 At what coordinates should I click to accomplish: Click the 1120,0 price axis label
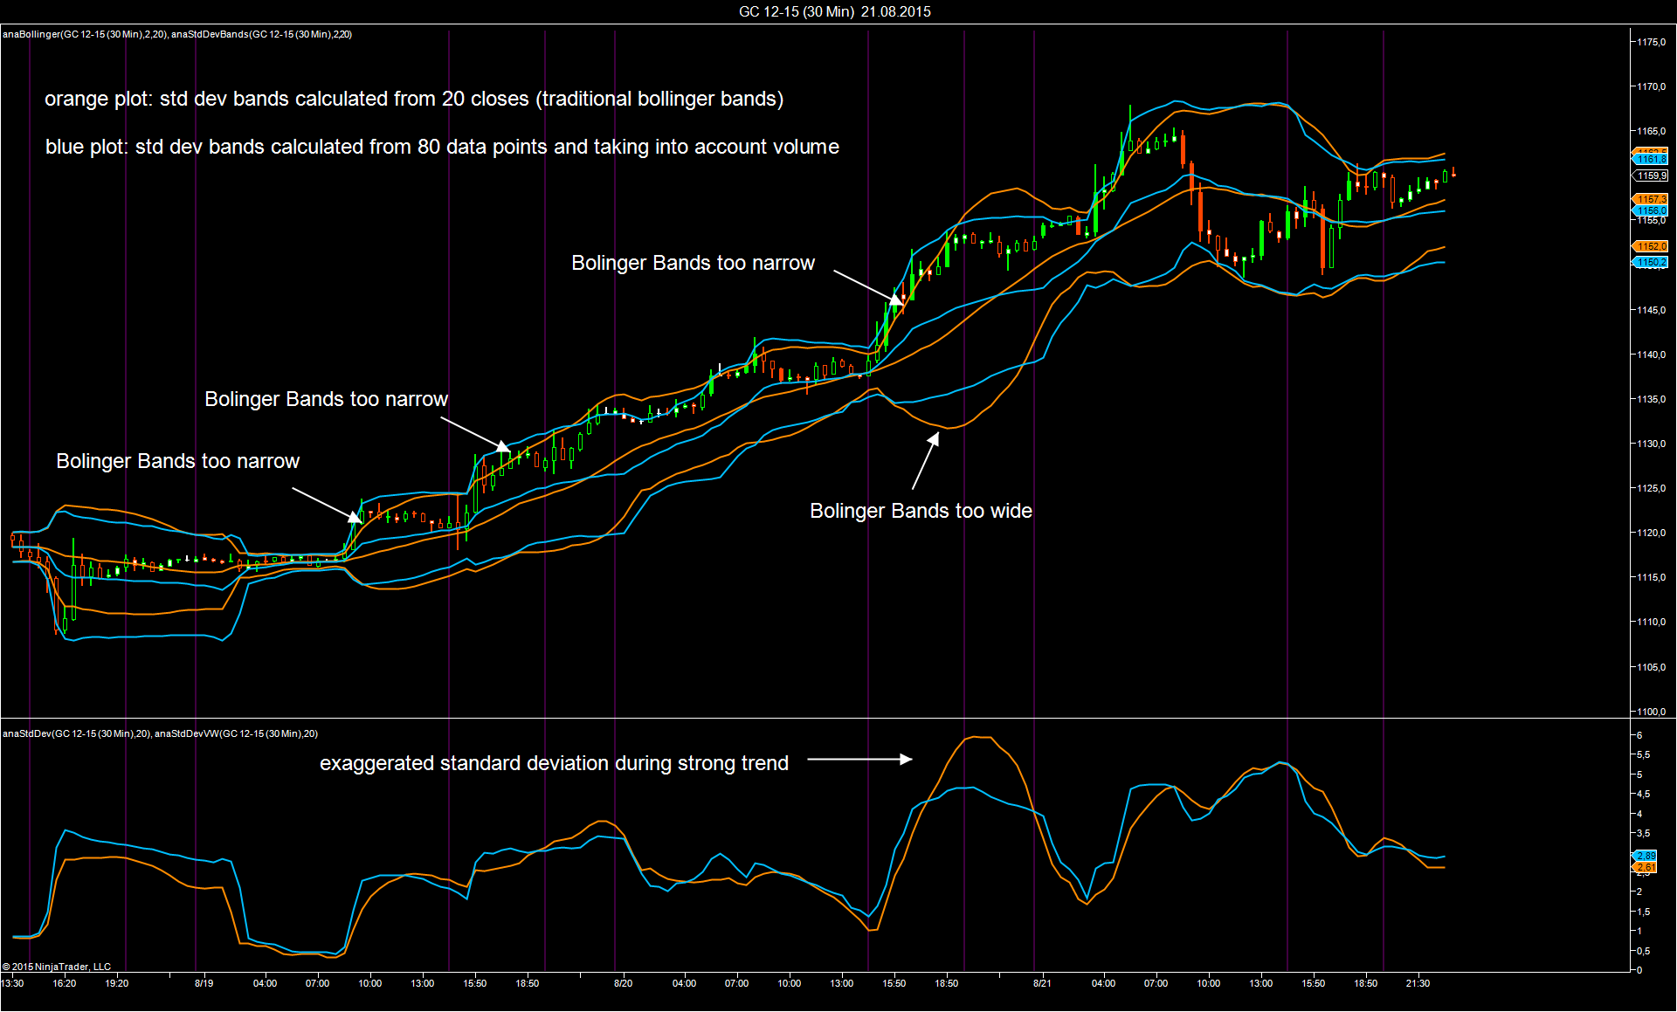click(1651, 533)
